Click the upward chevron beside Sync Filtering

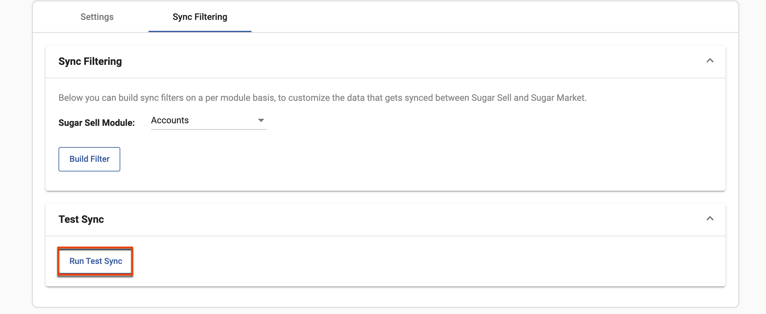[x=711, y=61]
